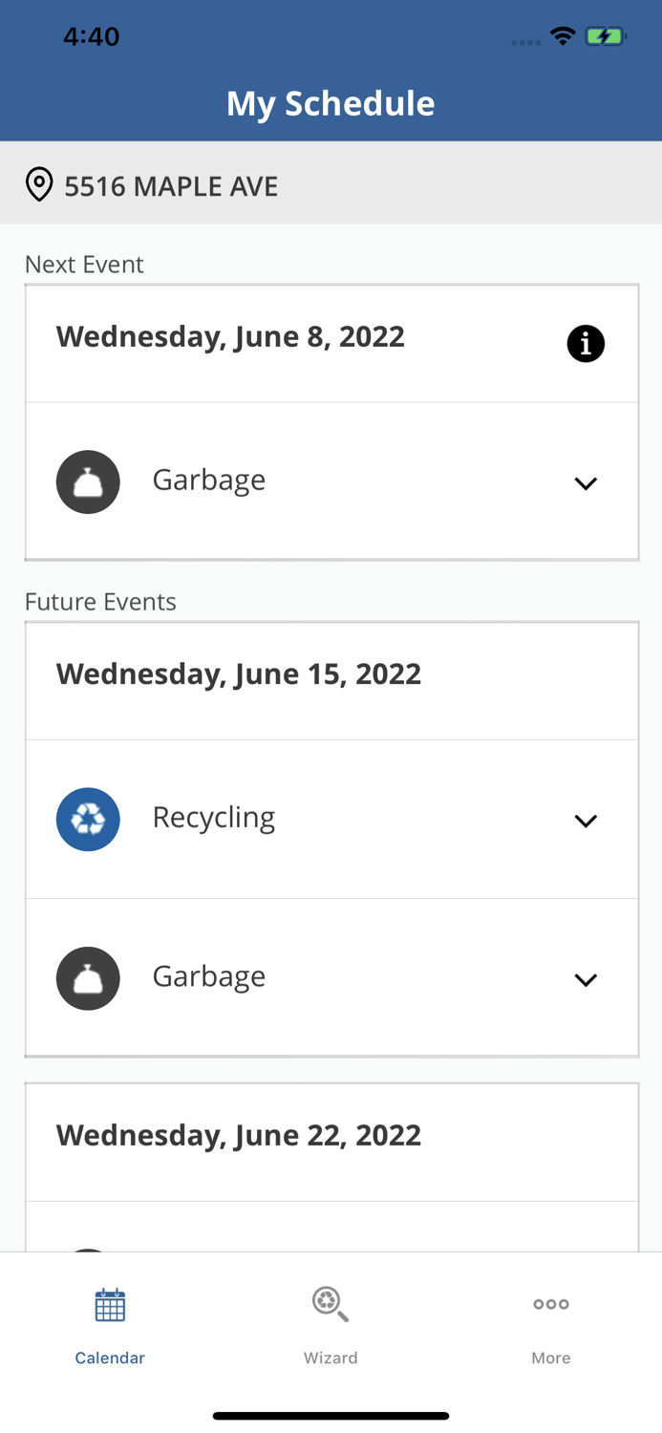Select the Garbage bin icon for June 8

[x=88, y=481]
